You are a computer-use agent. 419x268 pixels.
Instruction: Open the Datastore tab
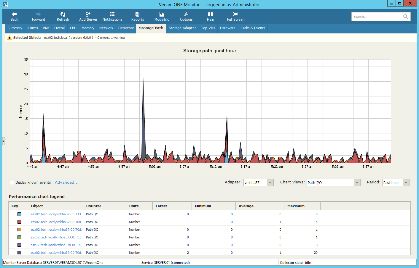point(126,28)
